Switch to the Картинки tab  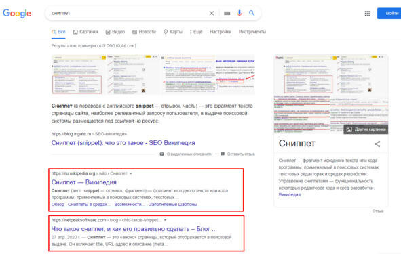85,32
